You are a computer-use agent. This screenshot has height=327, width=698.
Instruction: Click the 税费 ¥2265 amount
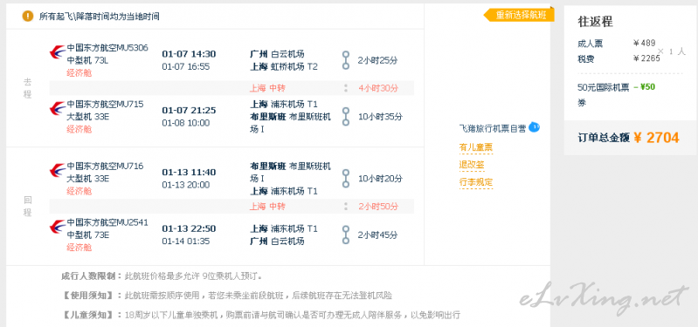click(x=619, y=58)
